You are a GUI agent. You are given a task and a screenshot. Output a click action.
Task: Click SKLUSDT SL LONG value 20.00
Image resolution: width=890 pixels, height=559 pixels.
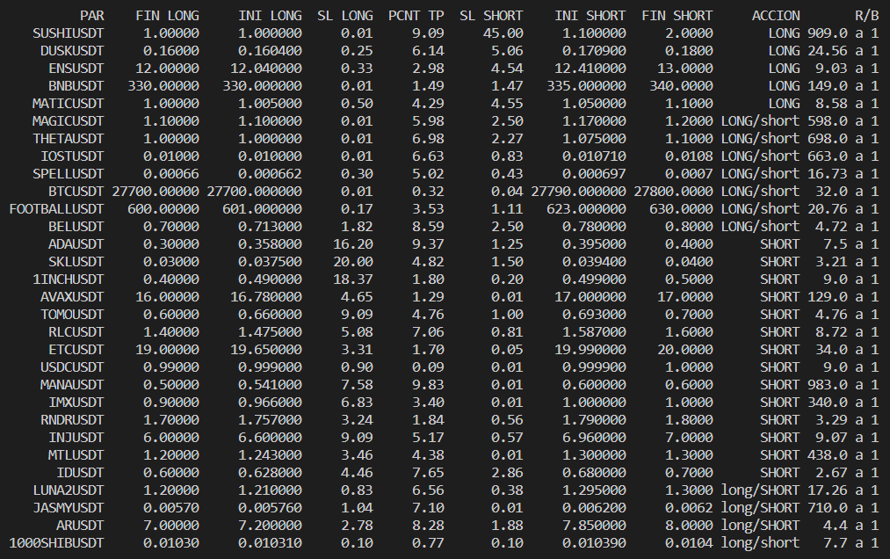(x=353, y=262)
